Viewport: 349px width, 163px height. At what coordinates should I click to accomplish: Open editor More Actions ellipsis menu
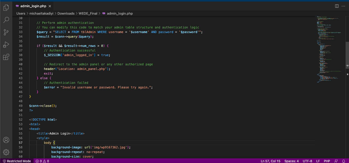[344, 6]
